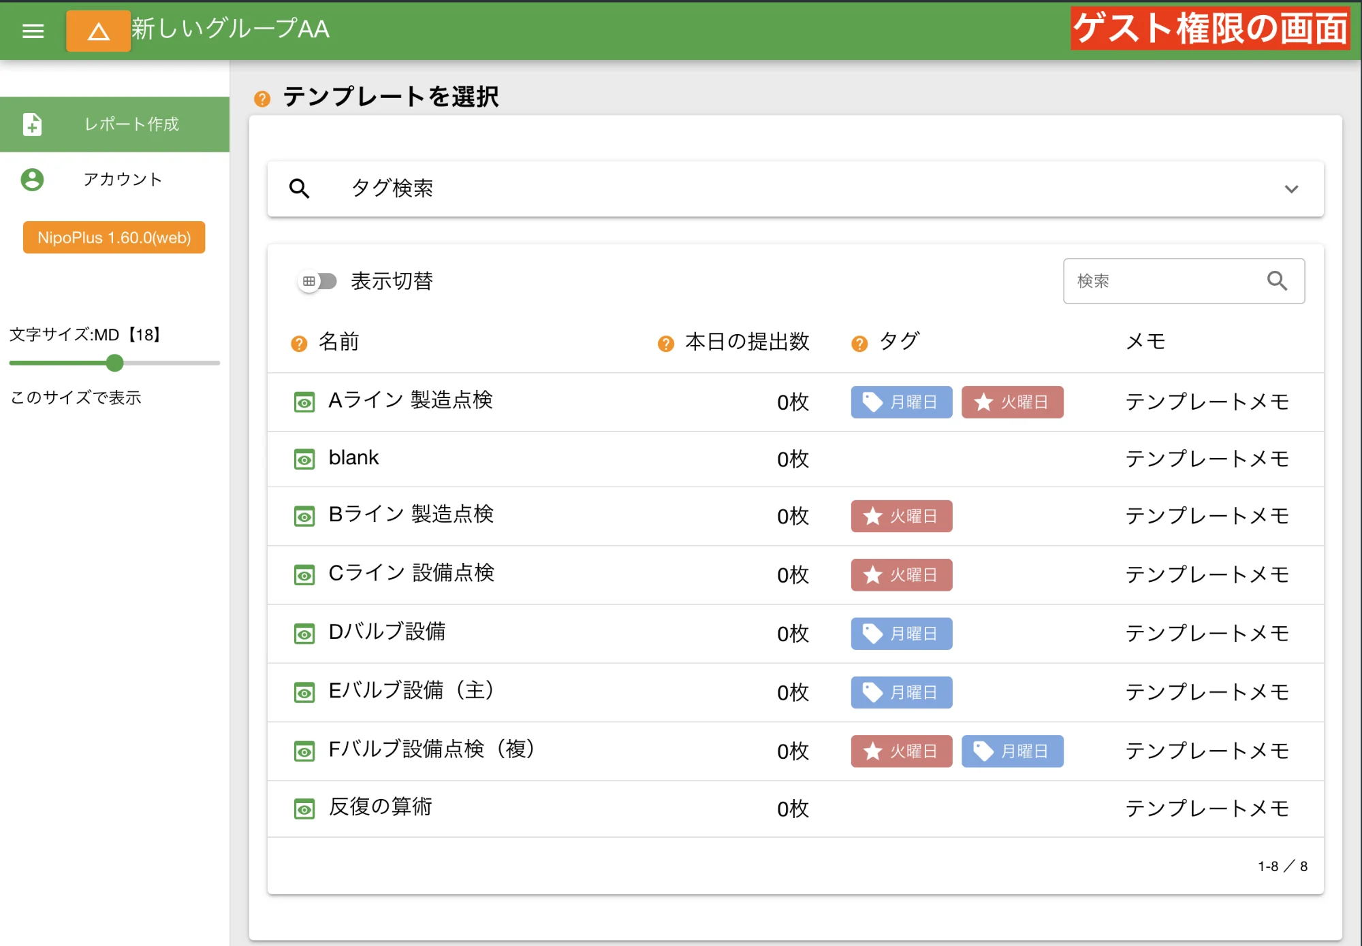Screen dimensions: 1362x946
Task: Click 0枚 count in Aライン 製造点検 row
Action: [793, 402]
